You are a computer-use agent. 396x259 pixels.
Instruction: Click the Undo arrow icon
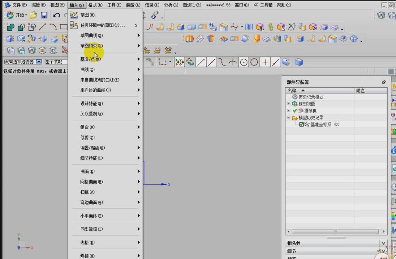tap(56, 15)
